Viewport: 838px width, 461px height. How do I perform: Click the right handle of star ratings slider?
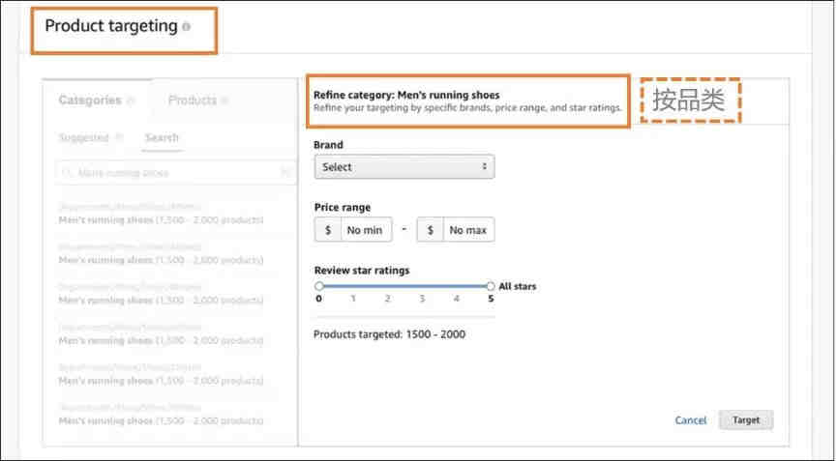coord(490,286)
